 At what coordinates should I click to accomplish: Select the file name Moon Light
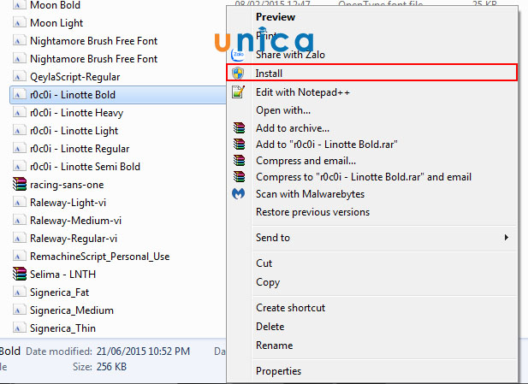(56, 23)
